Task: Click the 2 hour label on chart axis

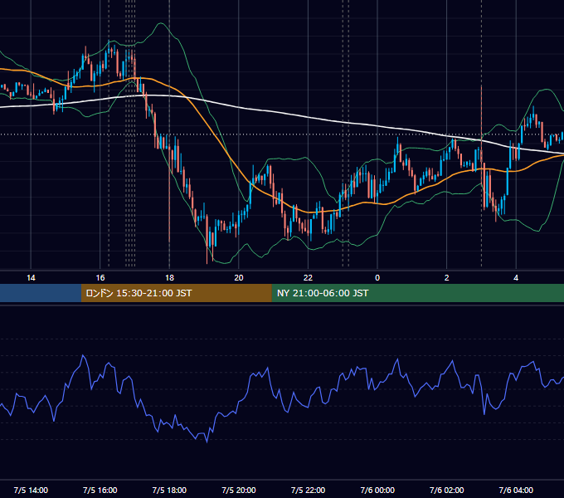Action: [447, 278]
